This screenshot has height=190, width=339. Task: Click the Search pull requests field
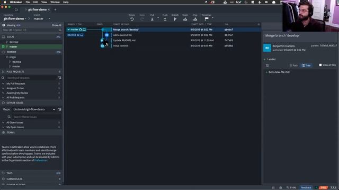click(x=32, y=78)
